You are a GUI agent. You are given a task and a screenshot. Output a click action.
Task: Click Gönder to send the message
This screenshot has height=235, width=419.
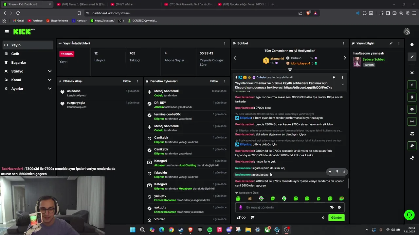(337, 218)
